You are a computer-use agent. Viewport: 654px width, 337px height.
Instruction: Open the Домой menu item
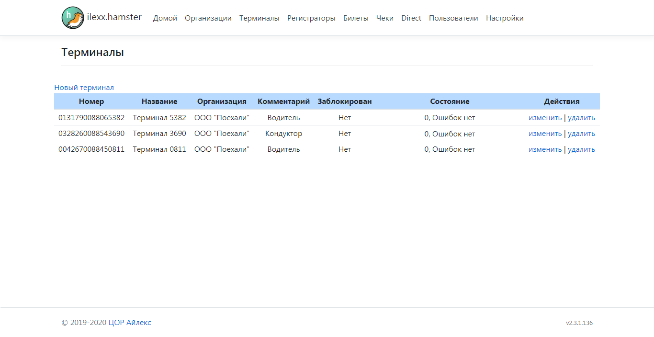[165, 18]
